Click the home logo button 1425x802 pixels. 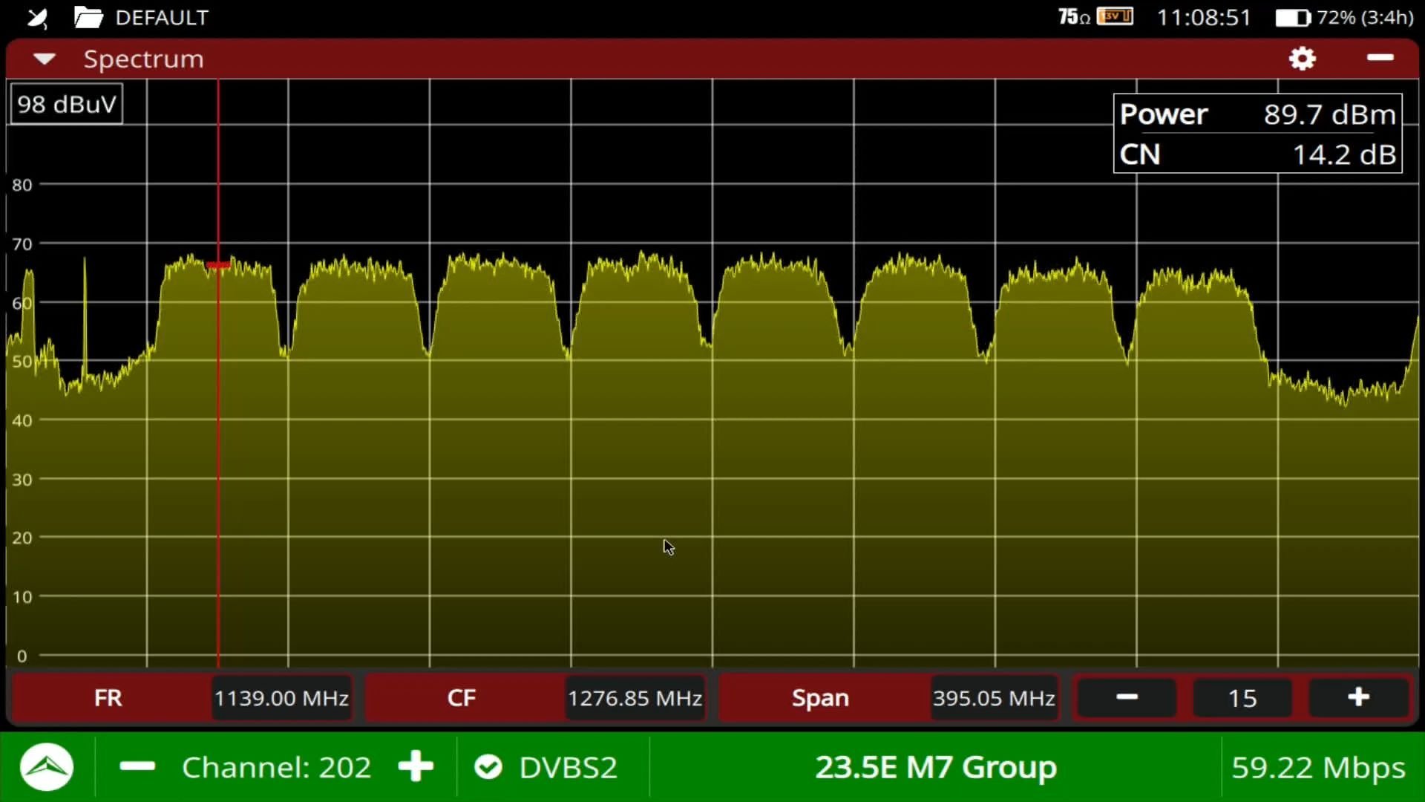coord(47,767)
